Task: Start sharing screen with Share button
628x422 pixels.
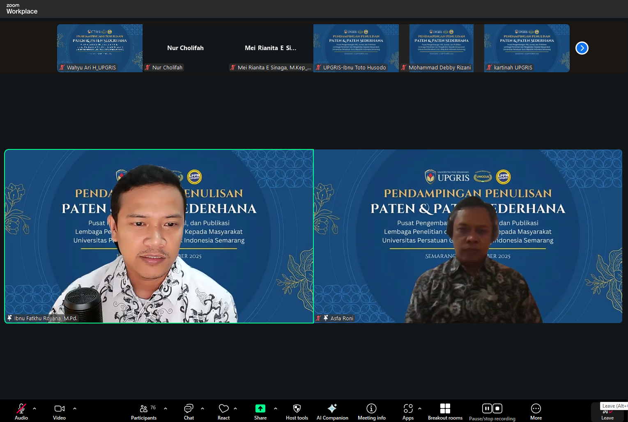Action: pos(260,412)
